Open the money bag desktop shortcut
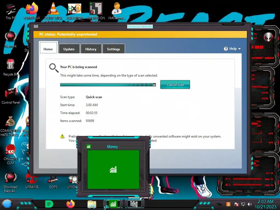Image resolution: width=280 pixels, height=210 pixels. 10,126
